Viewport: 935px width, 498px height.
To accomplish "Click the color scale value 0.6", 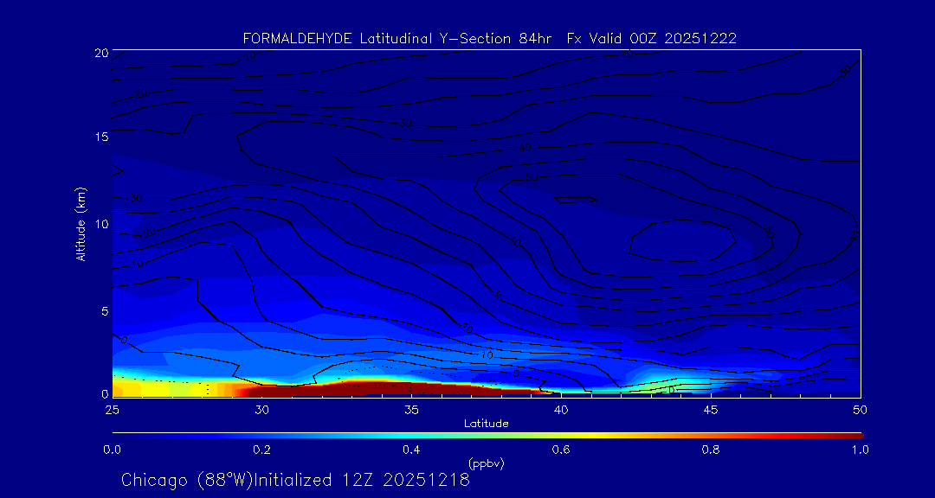I will point(560,450).
